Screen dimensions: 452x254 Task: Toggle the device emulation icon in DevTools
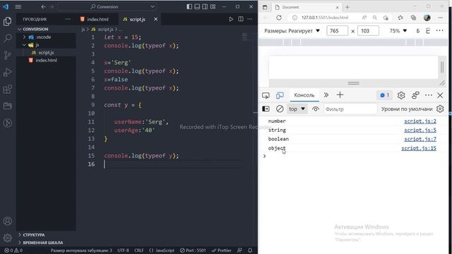(280, 95)
